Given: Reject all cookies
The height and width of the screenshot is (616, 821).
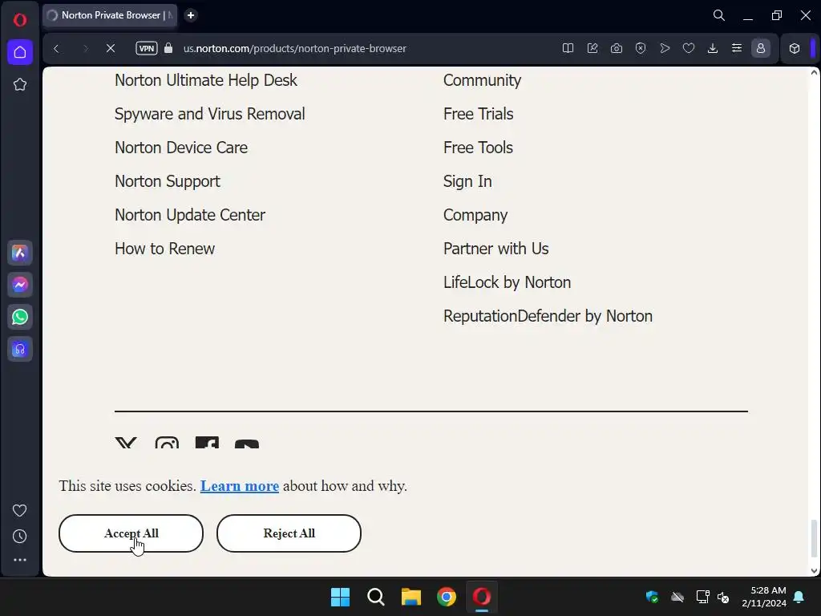Looking at the screenshot, I should [x=289, y=533].
